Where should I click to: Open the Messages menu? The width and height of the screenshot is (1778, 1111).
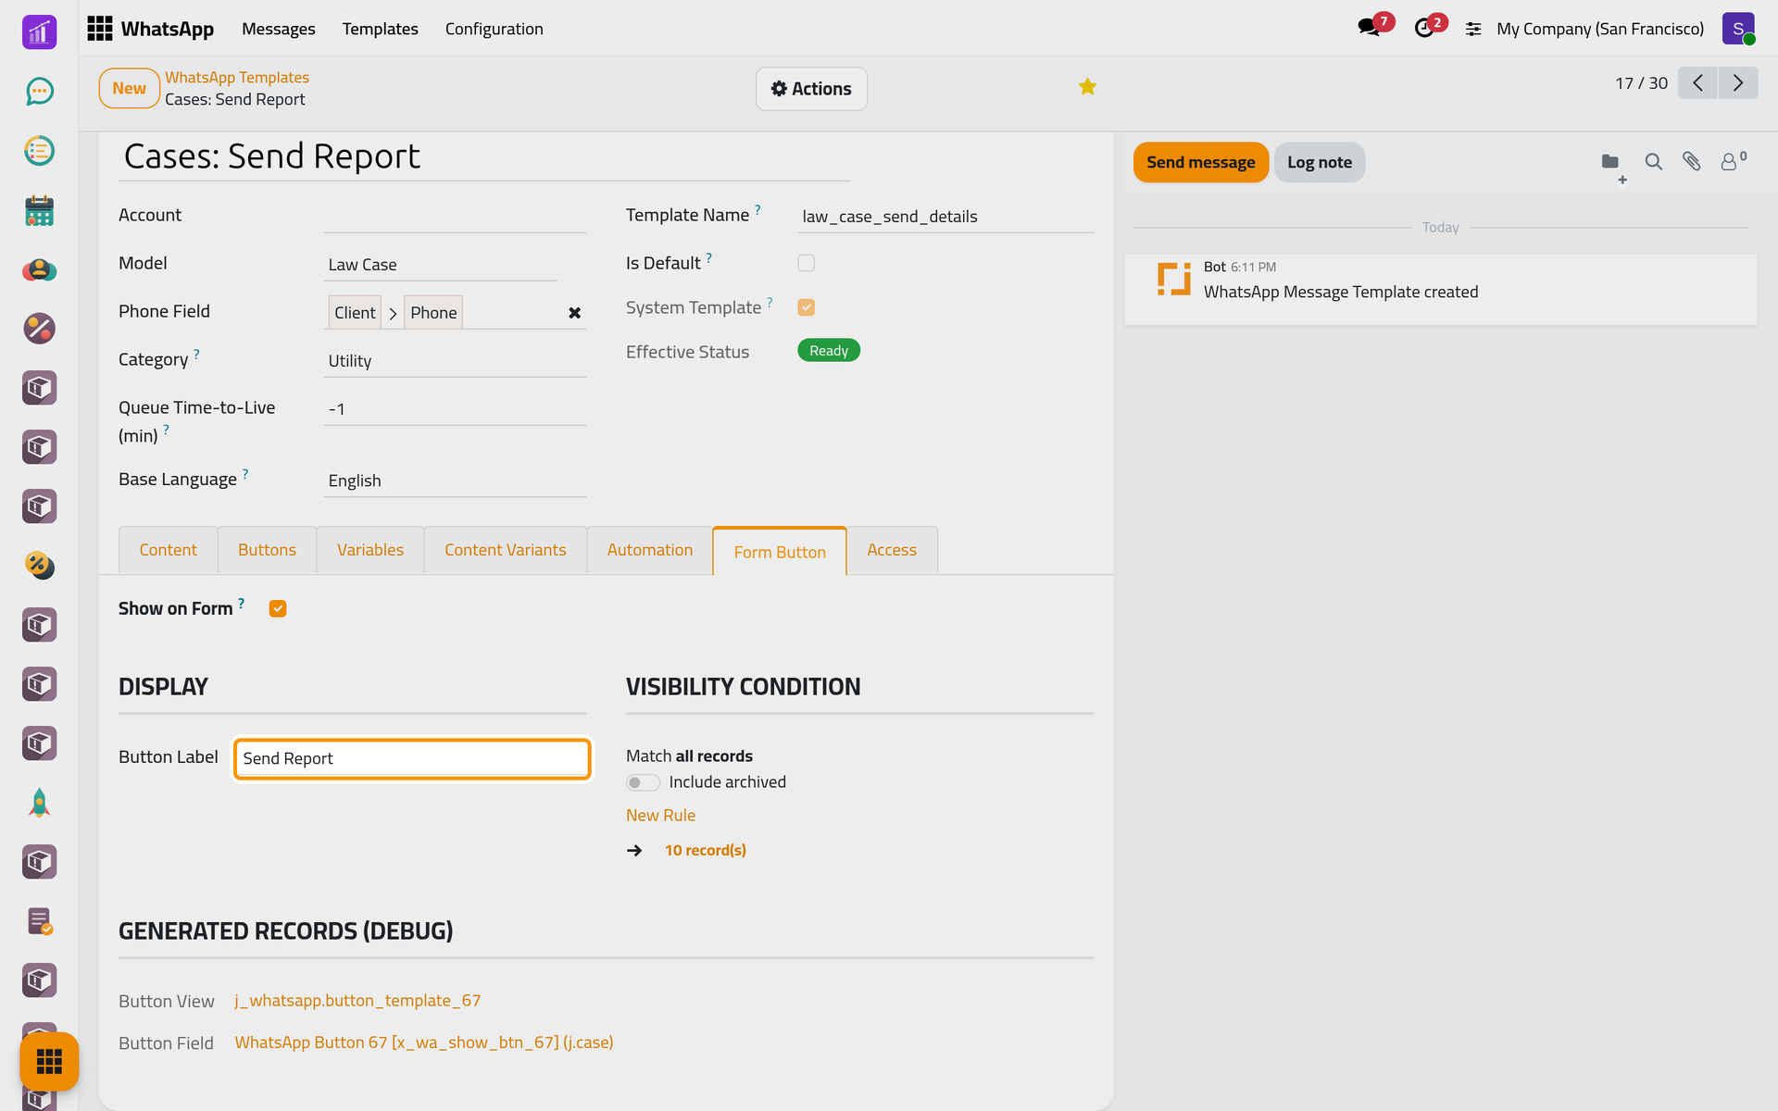coord(278,29)
